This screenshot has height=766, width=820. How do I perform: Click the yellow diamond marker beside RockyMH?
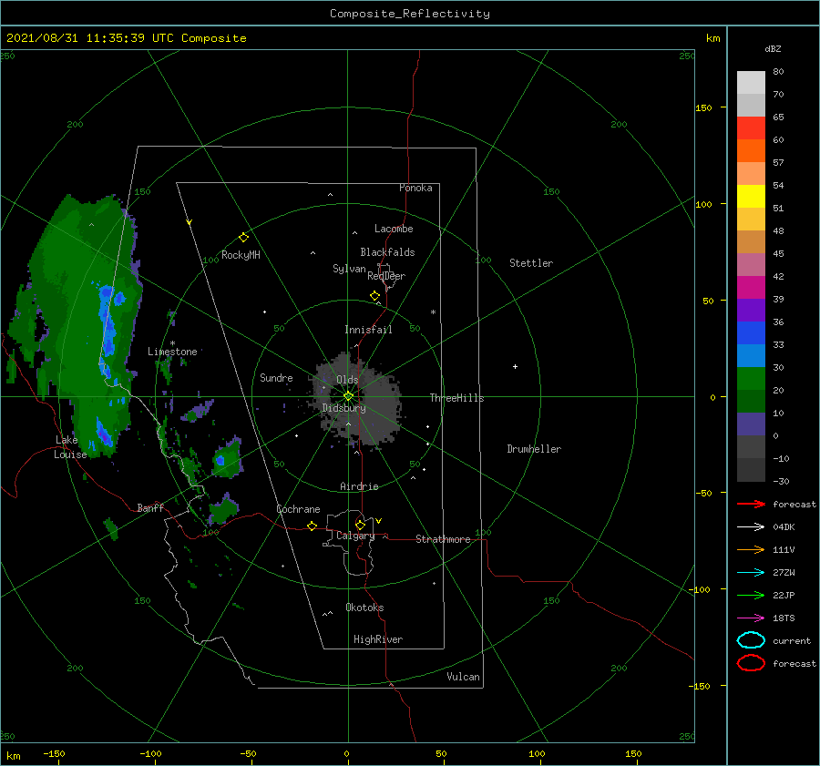tap(243, 238)
